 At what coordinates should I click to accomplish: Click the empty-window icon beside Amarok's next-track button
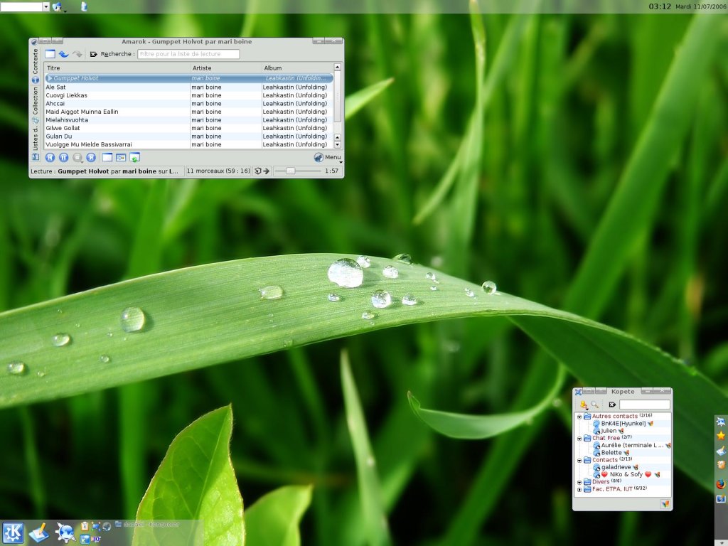(x=107, y=157)
